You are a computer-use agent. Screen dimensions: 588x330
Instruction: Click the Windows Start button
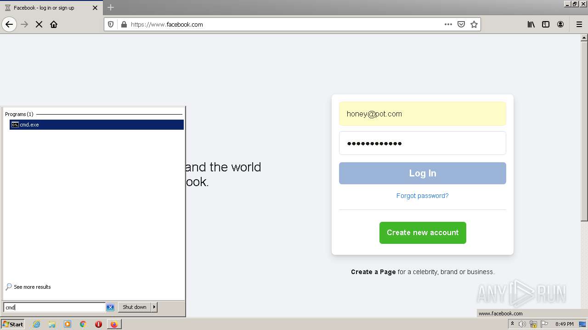point(13,324)
